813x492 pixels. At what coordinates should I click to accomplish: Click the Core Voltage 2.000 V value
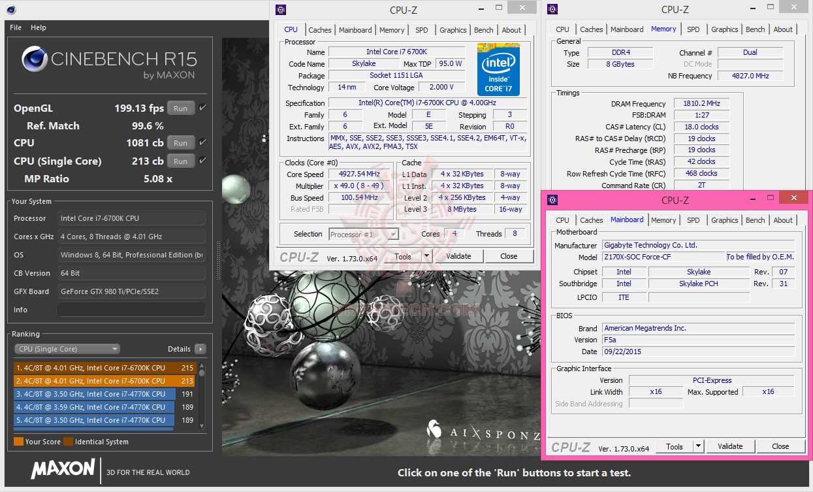(x=442, y=88)
